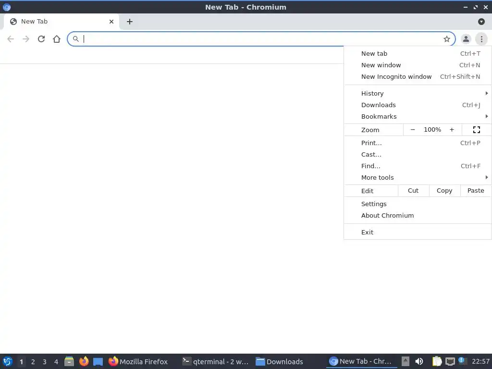Switch to qterminal taskbar window
This screenshot has width=492, height=369.
(216, 361)
